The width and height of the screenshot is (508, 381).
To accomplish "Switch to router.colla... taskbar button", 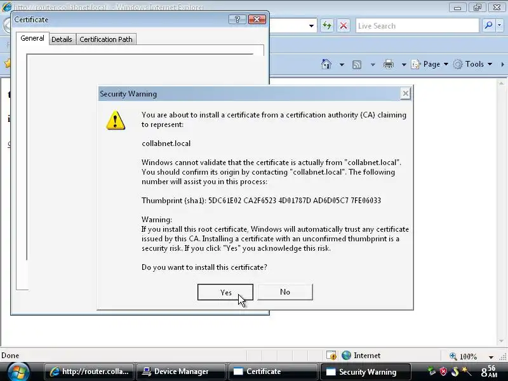I will pos(89,371).
